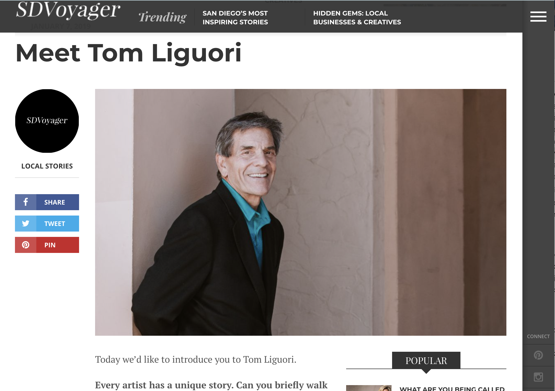This screenshot has height=391, width=555.
Task: Click the SDVoyager black circle avatar
Action: point(47,121)
